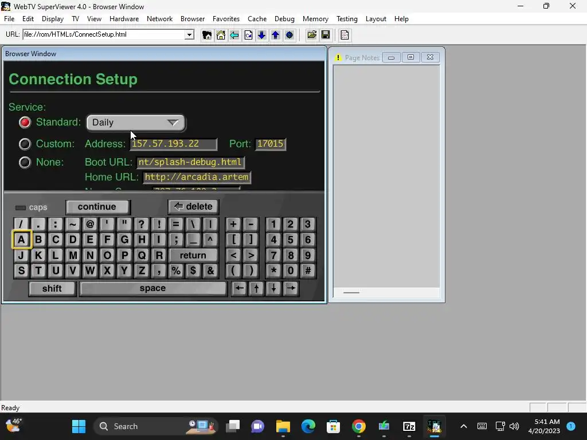Go back with the cyan left arrow
Viewport: 587px width, 440px height.
(x=234, y=35)
